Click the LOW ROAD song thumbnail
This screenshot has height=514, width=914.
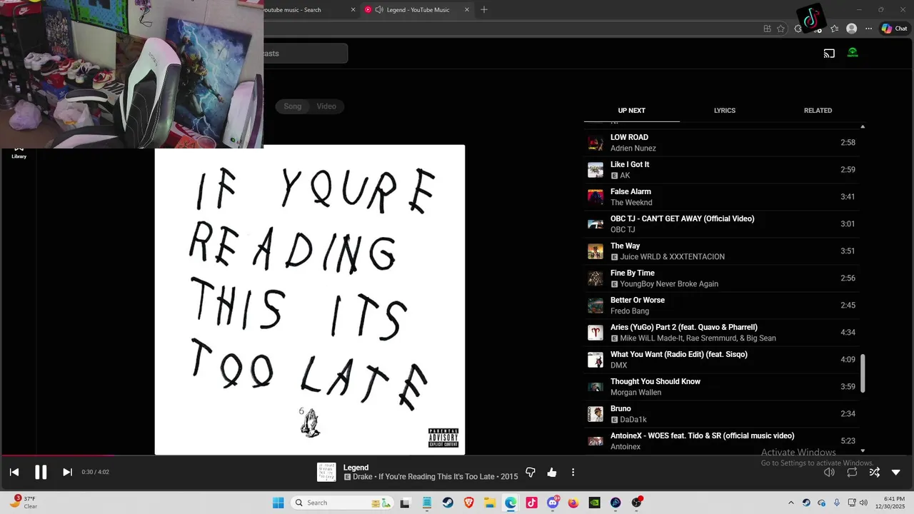coord(596,143)
